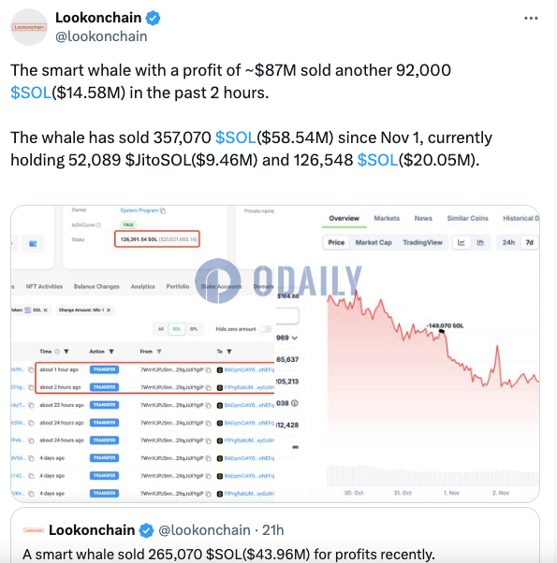Click the candlestick chart icon

[480, 243]
